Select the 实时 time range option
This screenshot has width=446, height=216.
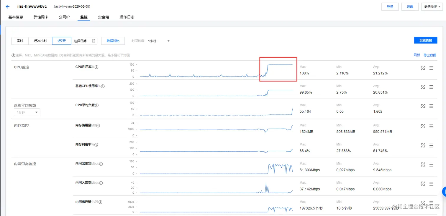pyautogui.click(x=20, y=41)
